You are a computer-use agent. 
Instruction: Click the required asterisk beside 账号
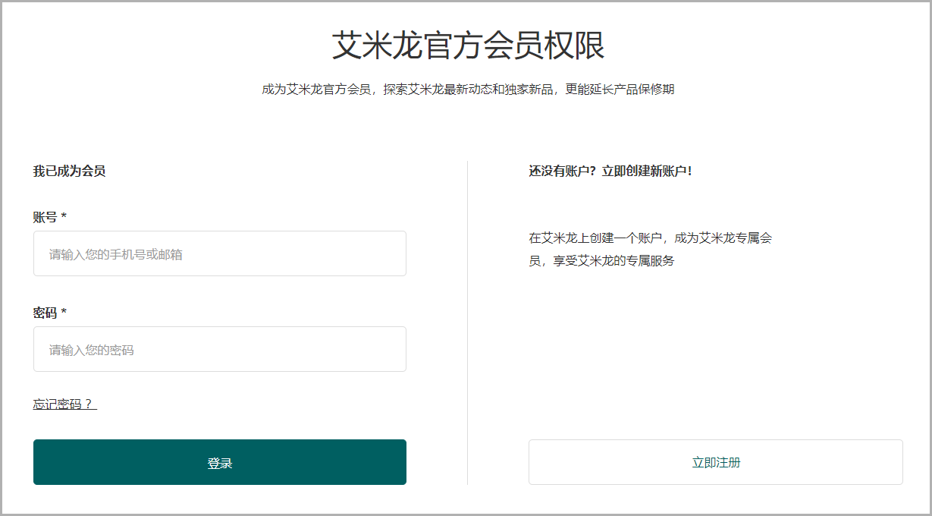pyautogui.click(x=64, y=217)
